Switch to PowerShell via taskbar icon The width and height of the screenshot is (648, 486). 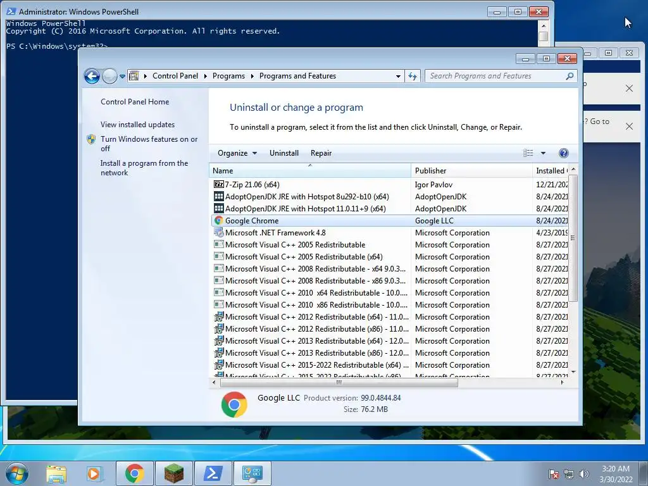(x=213, y=473)
